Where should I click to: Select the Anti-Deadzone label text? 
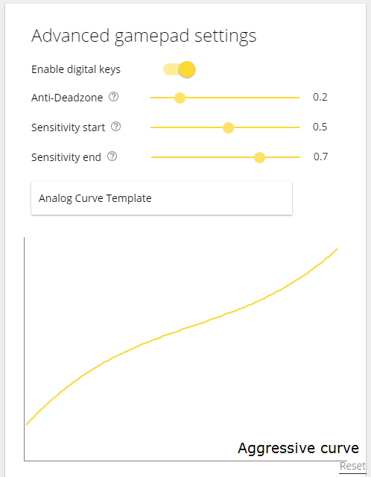click(67, 98)
